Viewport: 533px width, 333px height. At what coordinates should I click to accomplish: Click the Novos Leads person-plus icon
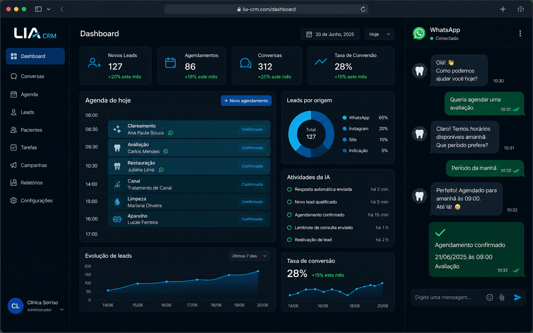click(94, 63)
